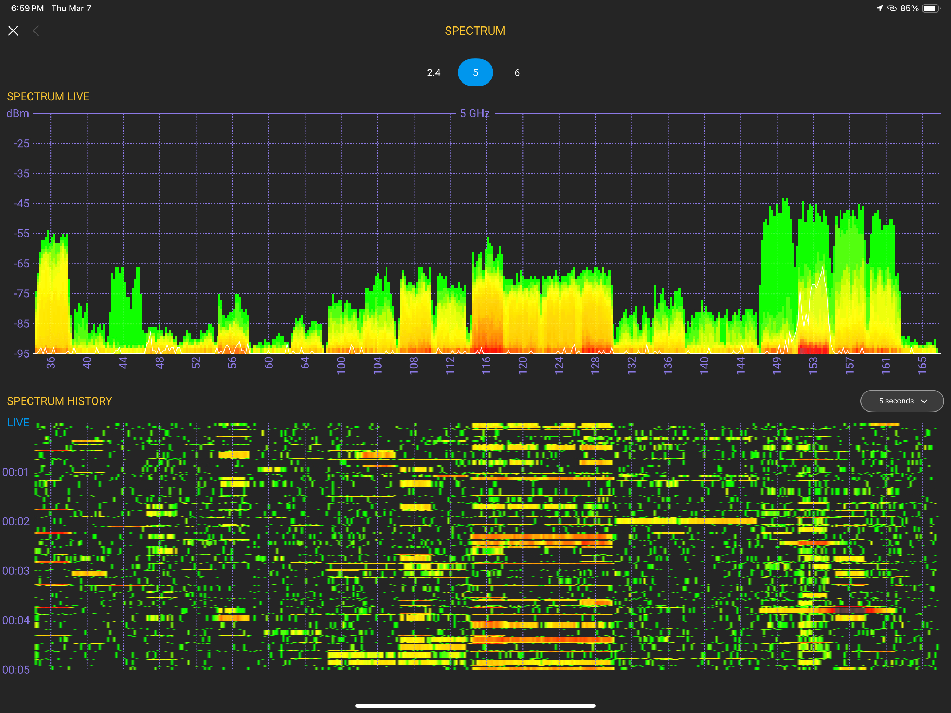
Task: Tap the back chevron arrow
Action: point(36,31)
